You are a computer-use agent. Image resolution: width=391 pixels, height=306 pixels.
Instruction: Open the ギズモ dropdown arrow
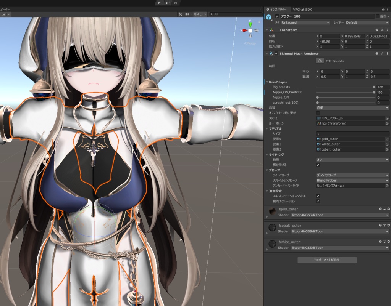[205, 14]
